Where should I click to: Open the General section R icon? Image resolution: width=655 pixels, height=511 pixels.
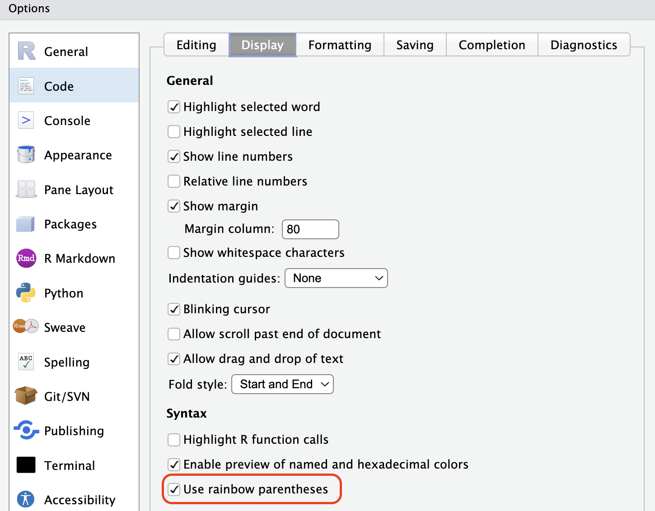pyautogui.click(x=26, y=51)
